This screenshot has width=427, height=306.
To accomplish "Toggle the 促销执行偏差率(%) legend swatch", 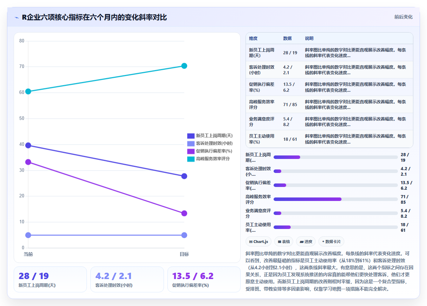I will pos(191,151).
